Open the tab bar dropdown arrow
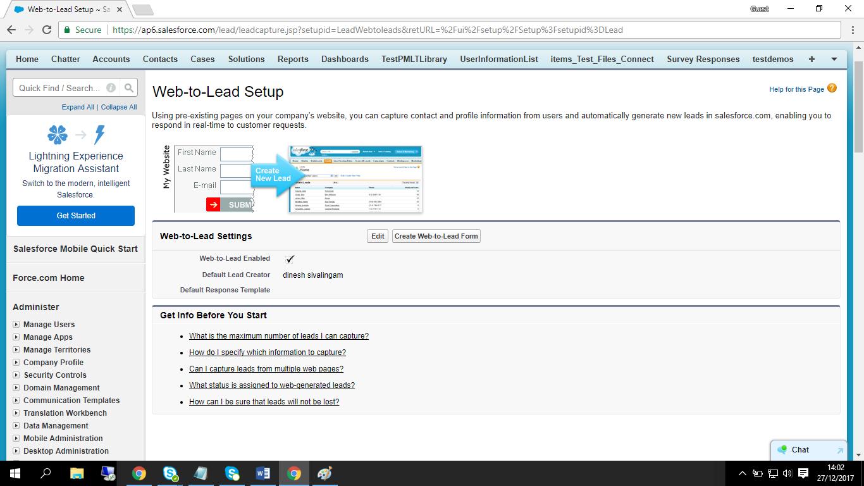The image size is (864, 486). pyautogui.click(x=834, y=59)
